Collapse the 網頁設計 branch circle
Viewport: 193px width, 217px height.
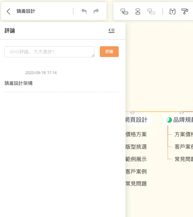tap(132, 112)
